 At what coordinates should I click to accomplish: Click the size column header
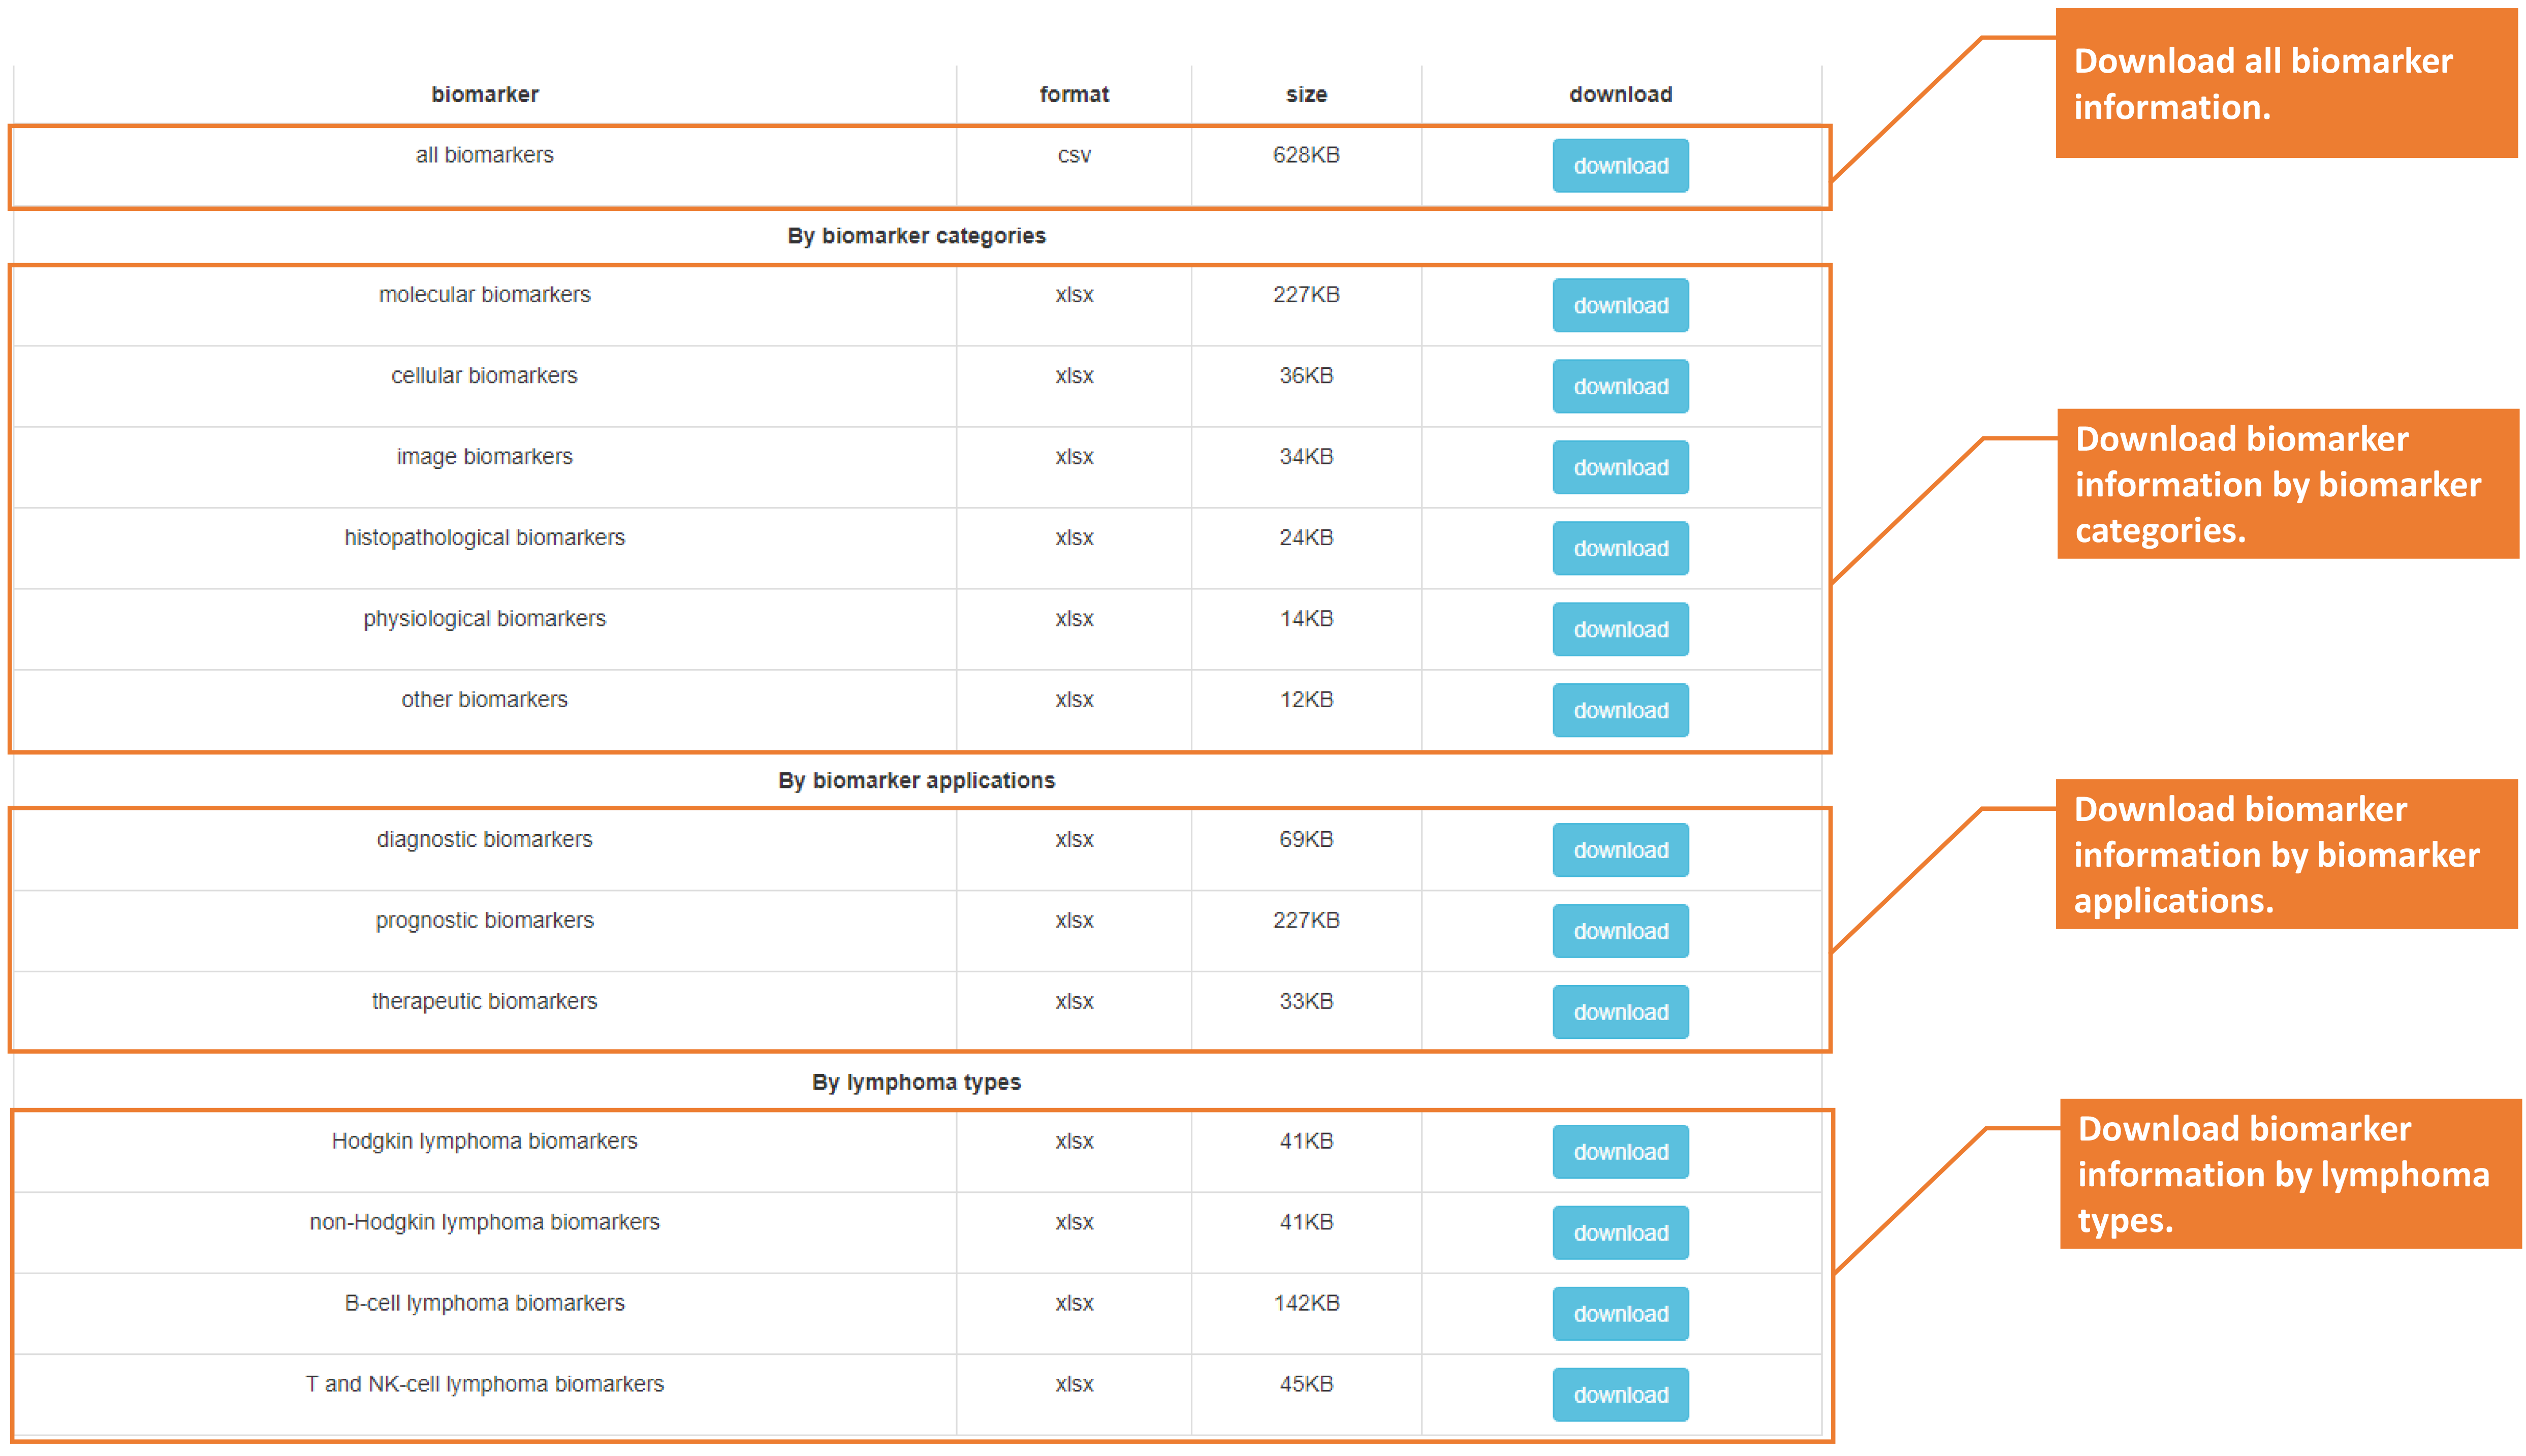click(1305, 95)
